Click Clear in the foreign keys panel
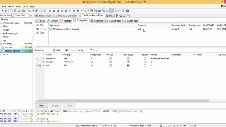This screenshot has height=127, width=226. [41, 33]
